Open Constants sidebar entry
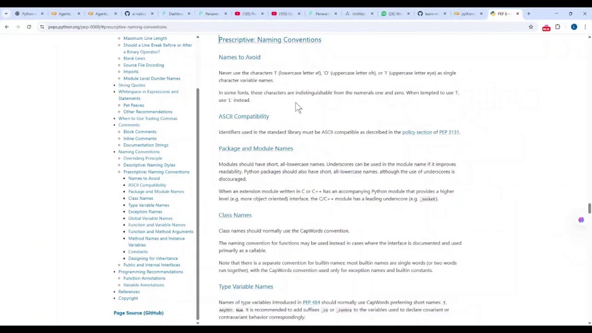Viewport: 592px width, 333px height. [x=138, y=252]
